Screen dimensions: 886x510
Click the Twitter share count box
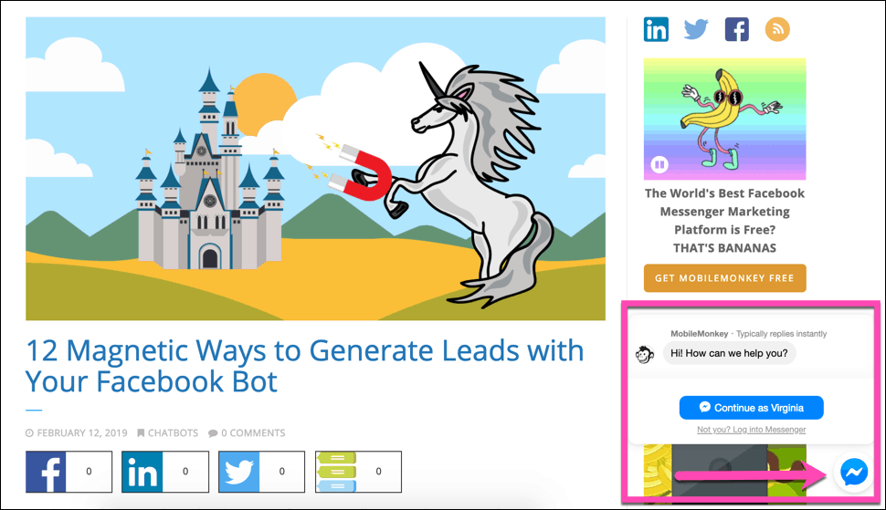282,472
